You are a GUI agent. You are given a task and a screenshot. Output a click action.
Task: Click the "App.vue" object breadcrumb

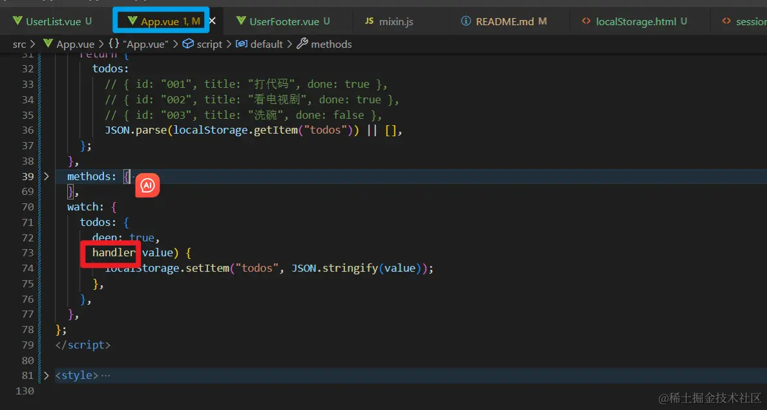pyautogui.click(x=146, y=45)
